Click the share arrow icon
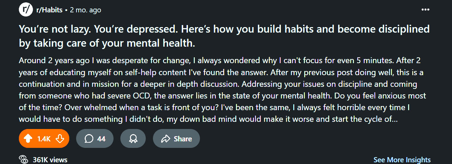452x164 pixels. click(166, 139)
